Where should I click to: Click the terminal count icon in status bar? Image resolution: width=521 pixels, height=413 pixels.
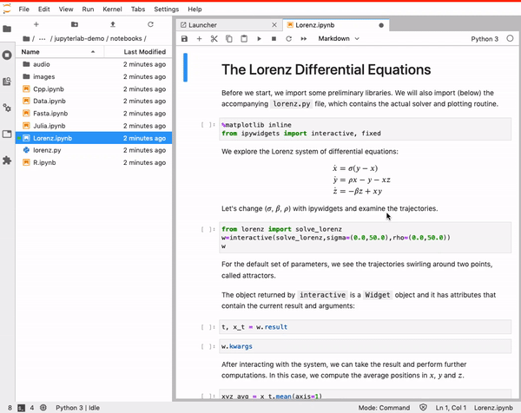click(x=21, y=408)
